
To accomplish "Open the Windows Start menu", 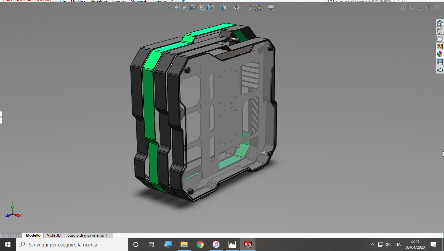I will [8, 244].
